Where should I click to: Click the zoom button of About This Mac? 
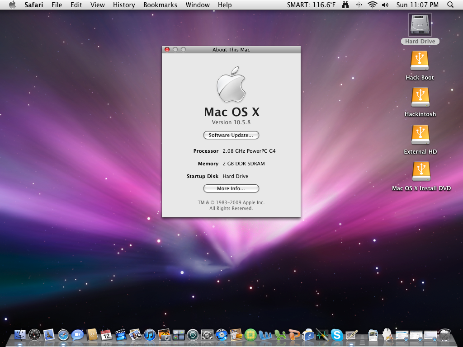[184, 50]
